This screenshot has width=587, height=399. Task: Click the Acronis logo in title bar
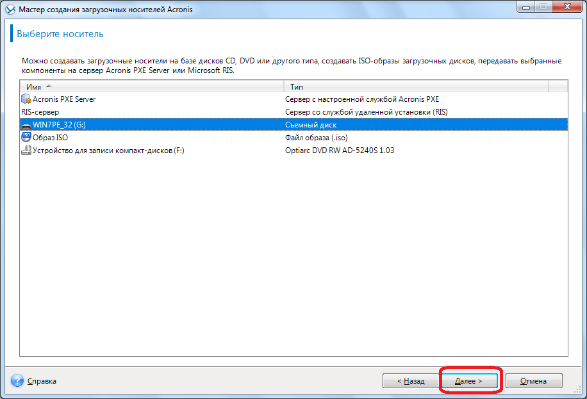[x=10, y=10]
